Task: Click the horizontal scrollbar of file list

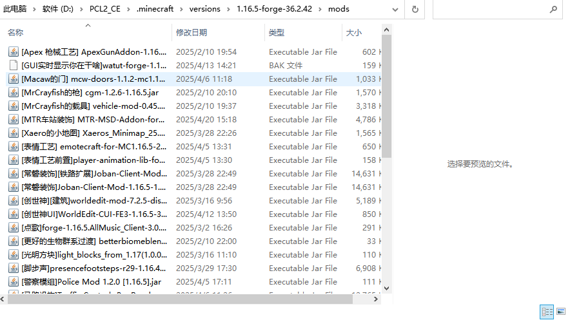Action: click(193, 299)
